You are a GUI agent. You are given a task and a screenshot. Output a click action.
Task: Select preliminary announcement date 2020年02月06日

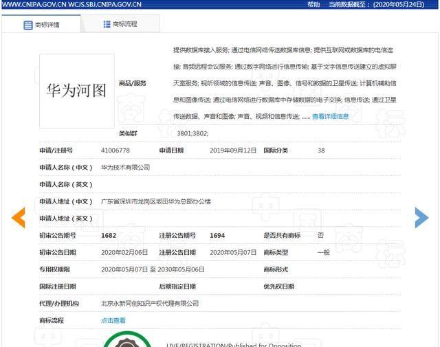124,252
